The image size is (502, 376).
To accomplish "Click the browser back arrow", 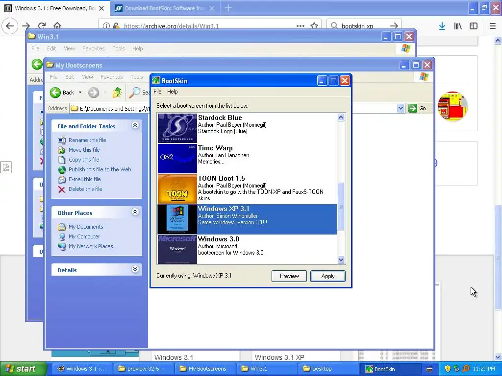I will (10, 25).
